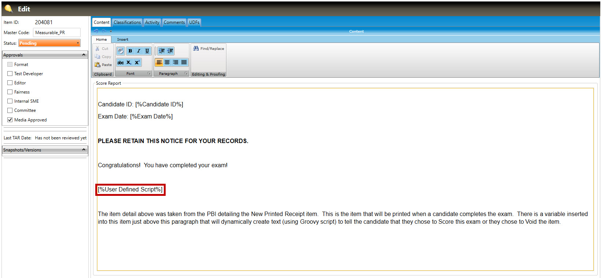Enable the Fairness approval checkbox
The image size is (601, 278).
click(10, 92)
